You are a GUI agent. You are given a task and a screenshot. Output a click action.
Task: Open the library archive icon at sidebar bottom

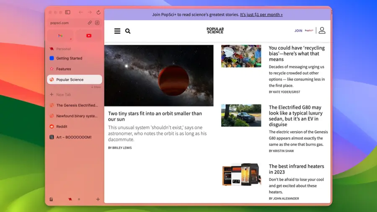click(51, 199)
